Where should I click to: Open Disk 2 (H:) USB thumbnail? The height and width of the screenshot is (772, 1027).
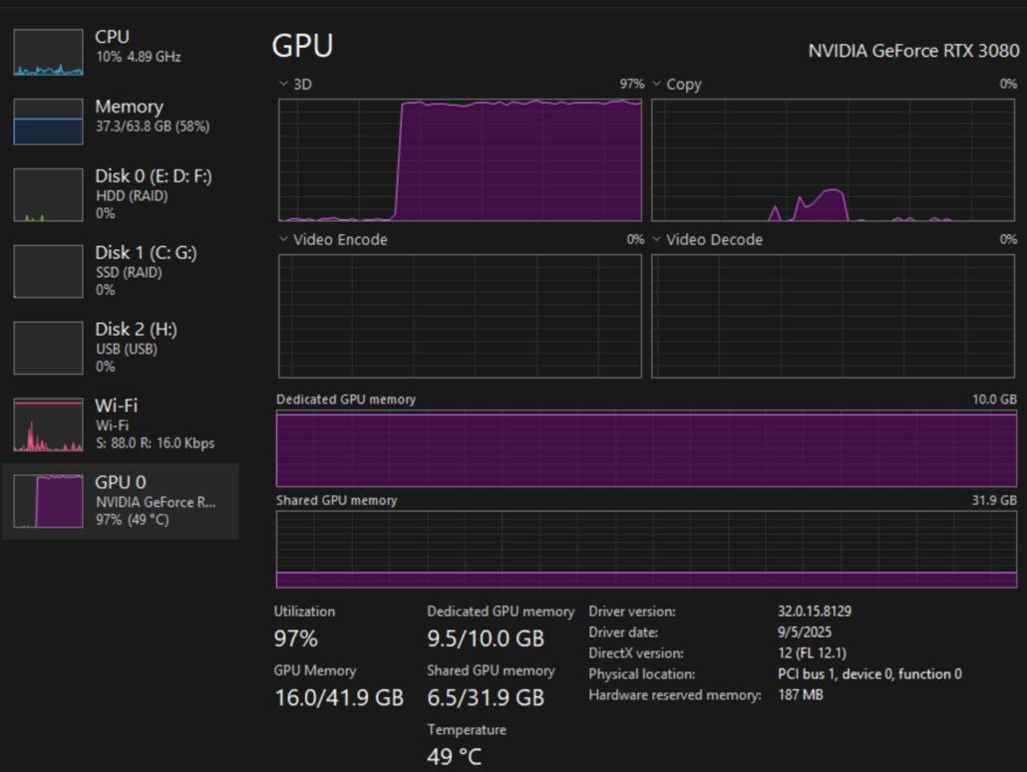click(x=48, y=348)
